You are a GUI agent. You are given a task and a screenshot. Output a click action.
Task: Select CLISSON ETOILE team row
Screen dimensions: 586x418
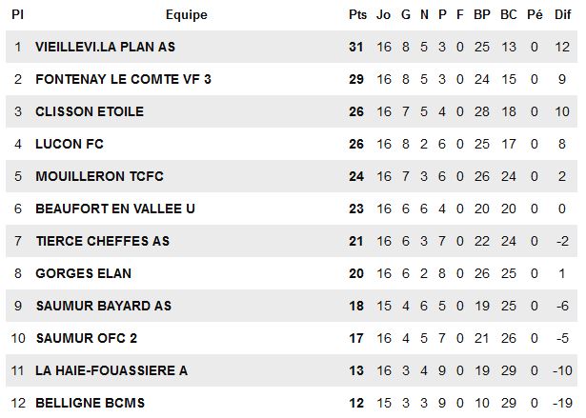pyautogui.click(x=90, y=111)
